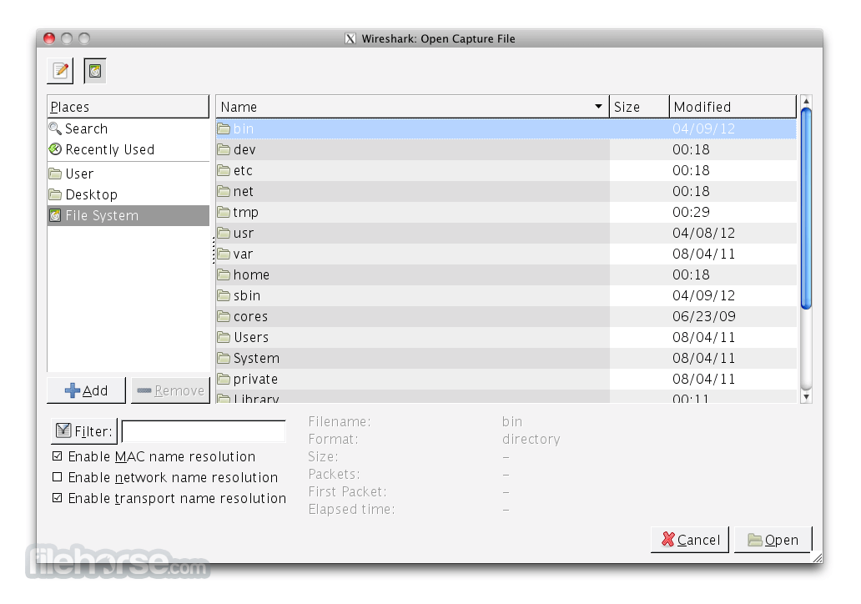Select the sbin folder
Image resolution: width=861 pixels, height=604 pixels.
[506, 295]
